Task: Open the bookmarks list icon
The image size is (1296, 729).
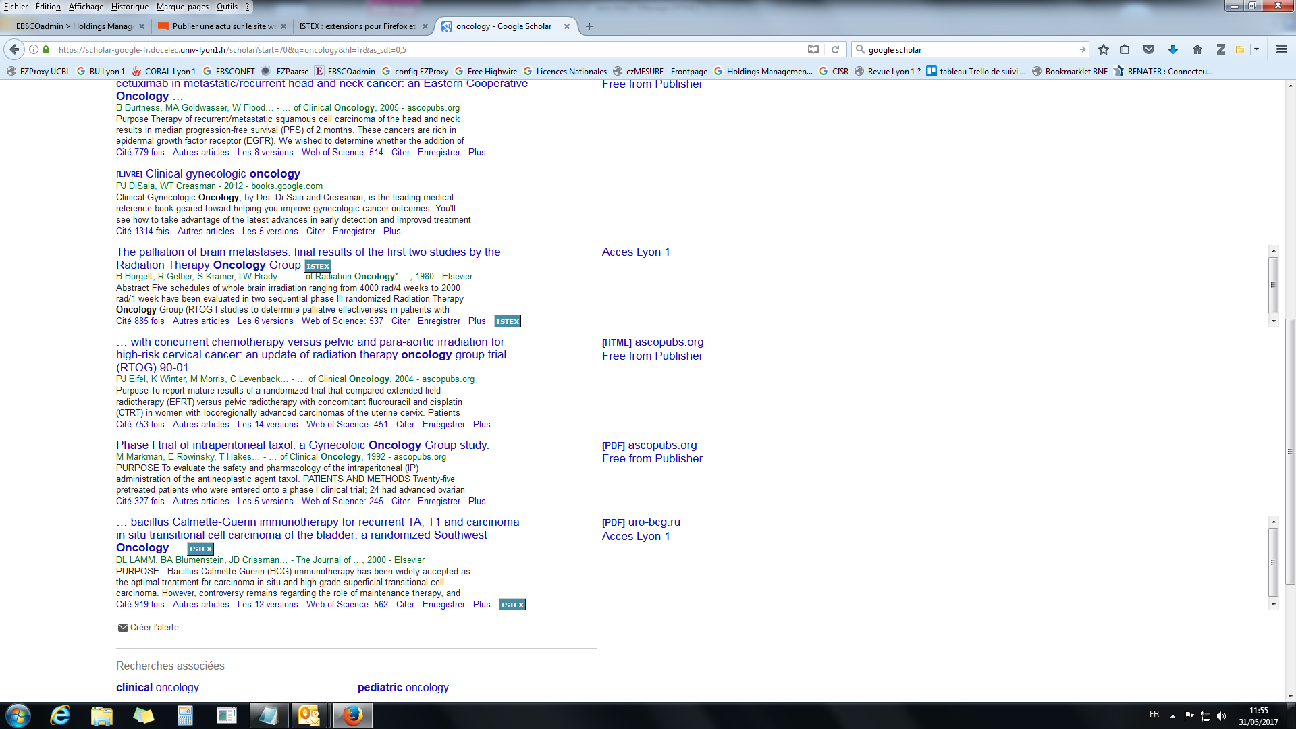Action: click(x=1125, y=49)
